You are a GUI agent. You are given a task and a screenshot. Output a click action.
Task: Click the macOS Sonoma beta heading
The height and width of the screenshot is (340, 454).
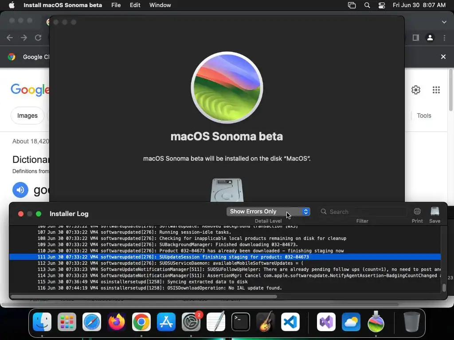pos(227,136)
